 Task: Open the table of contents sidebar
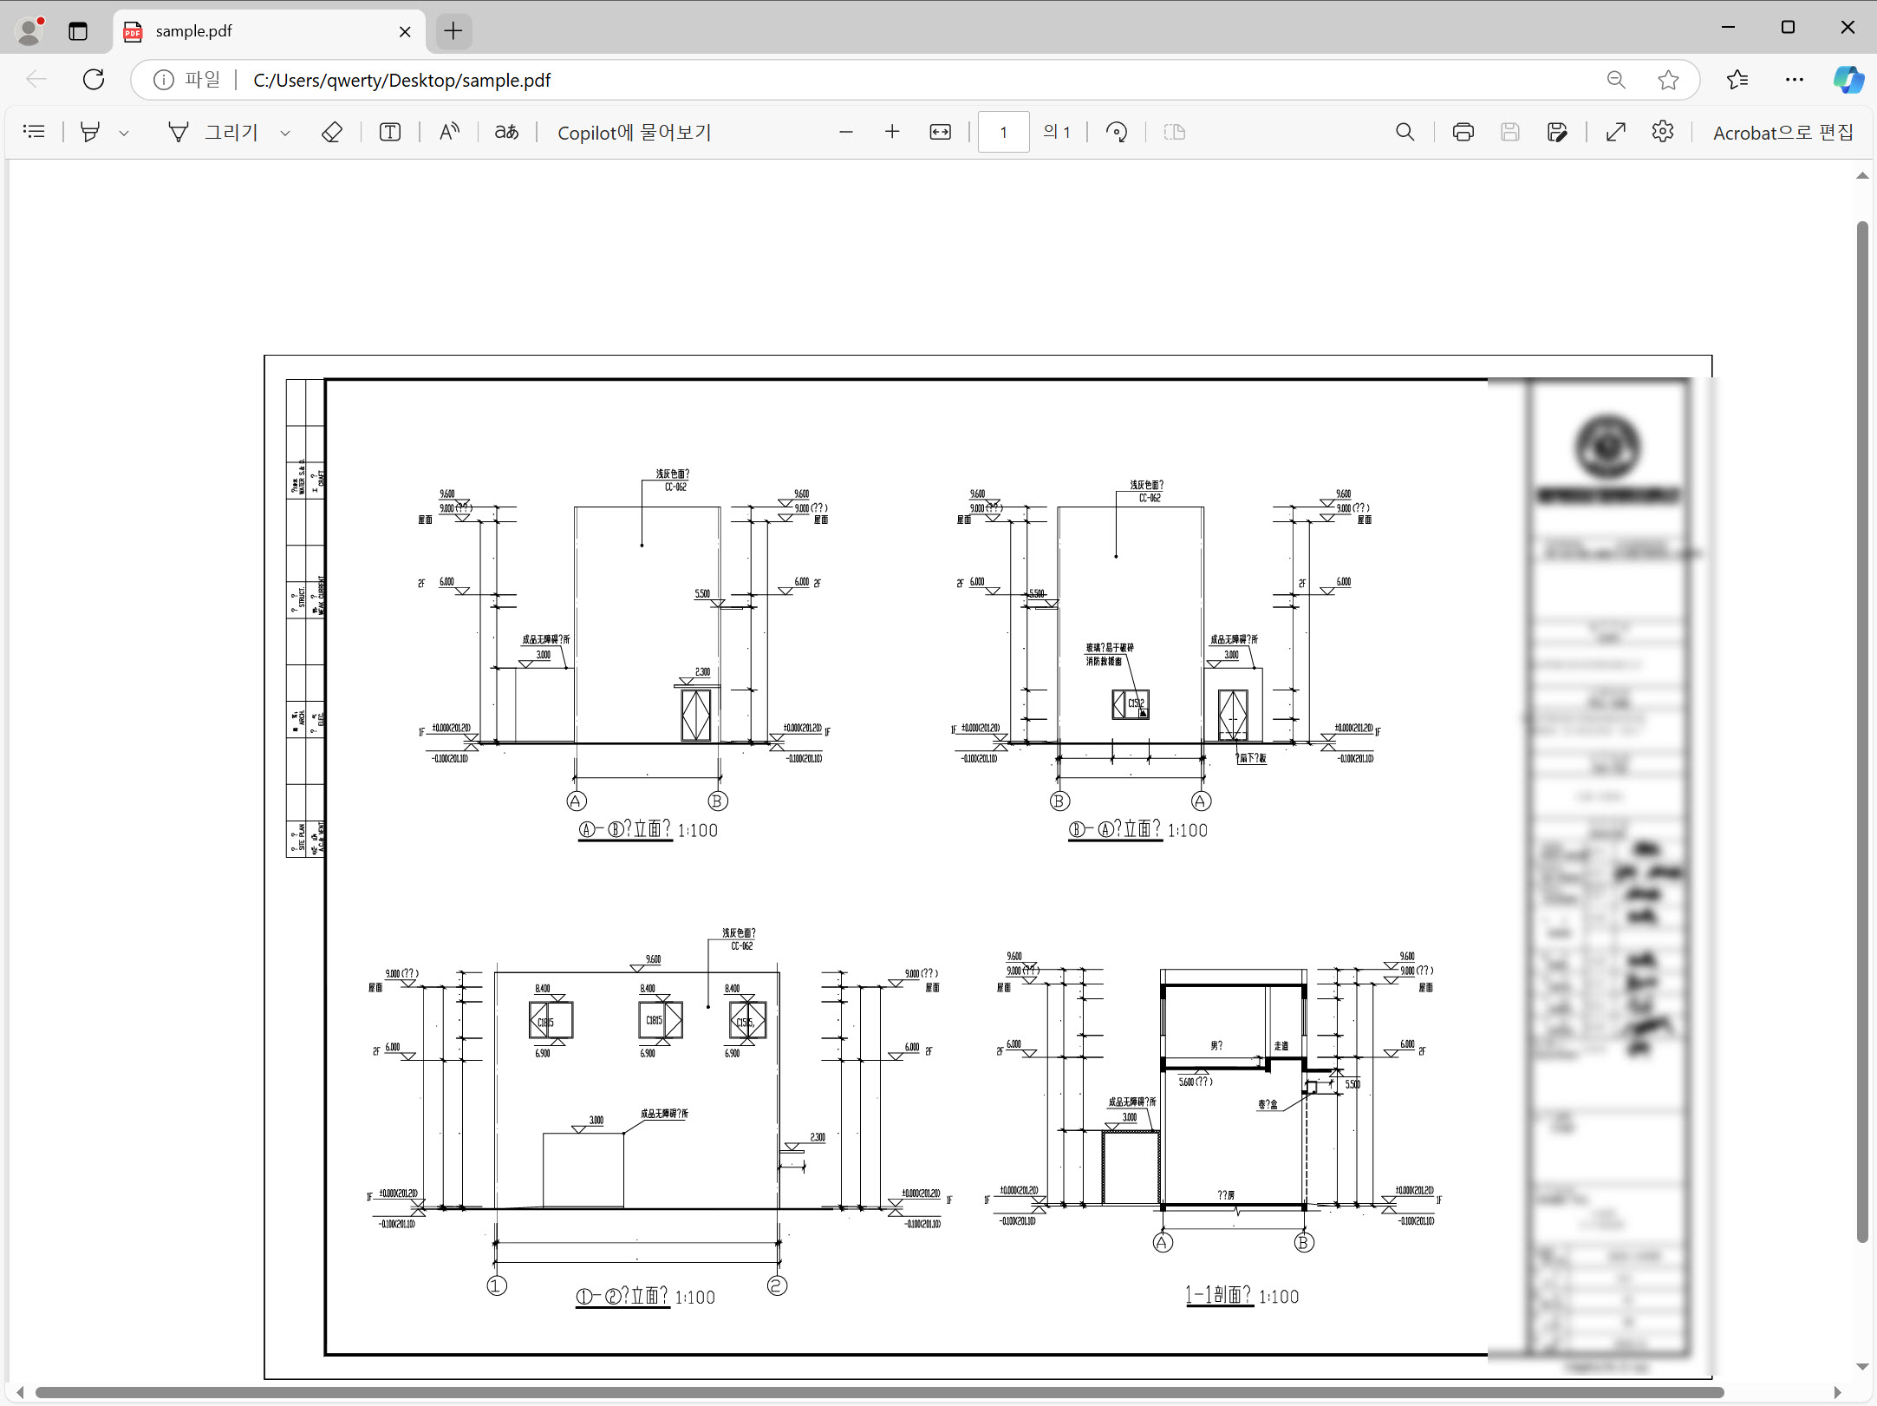pyautogui.click(x=34, y=132)
